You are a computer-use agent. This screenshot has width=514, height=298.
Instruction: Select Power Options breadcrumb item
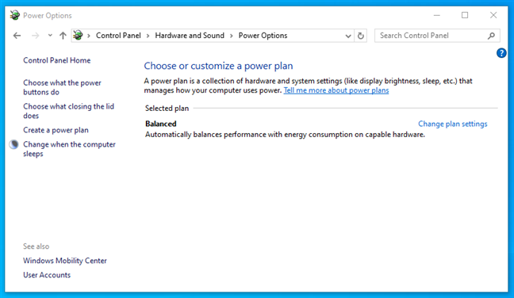pos(263,36)
